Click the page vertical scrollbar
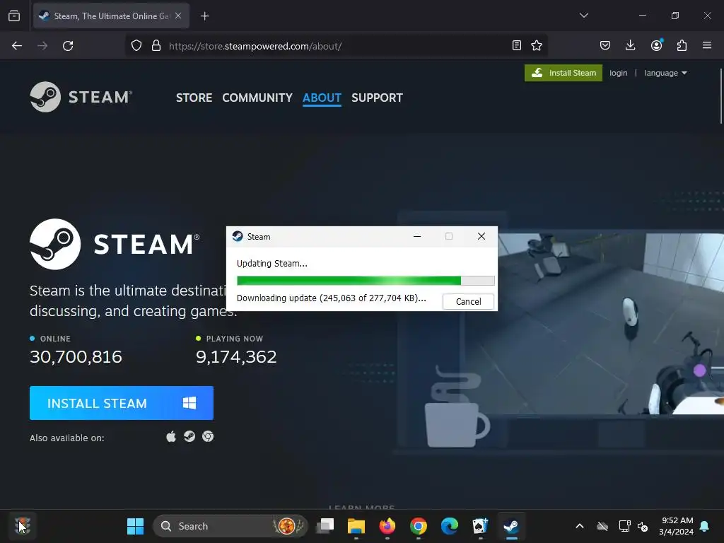Image resolution: width=724 pixels, height=543 pixels. pyautogui.click(x=720, y=96)
